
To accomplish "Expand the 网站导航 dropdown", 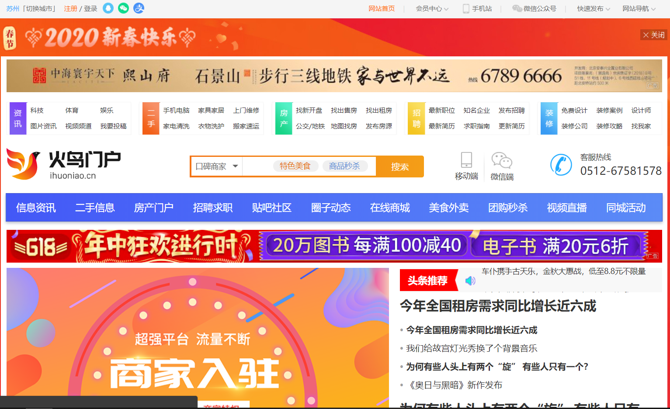I will tap(639, 9).
